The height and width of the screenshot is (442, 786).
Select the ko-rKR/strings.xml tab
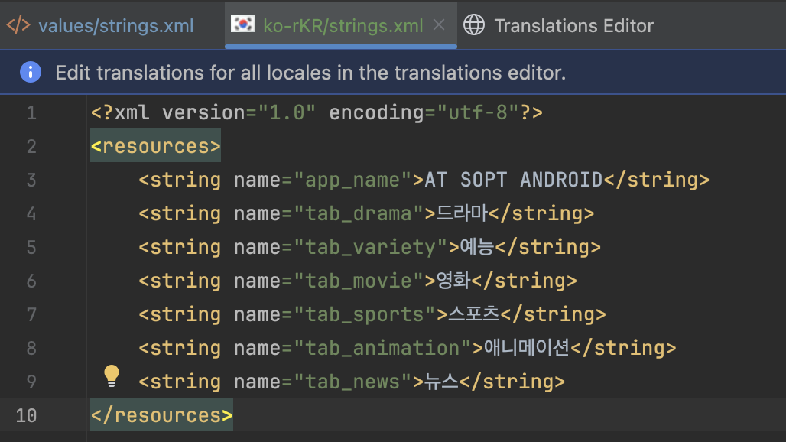pos(343,25)
